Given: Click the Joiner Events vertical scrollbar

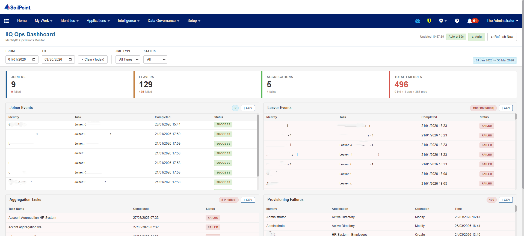Looking at the screenshot, I should 258,146.
